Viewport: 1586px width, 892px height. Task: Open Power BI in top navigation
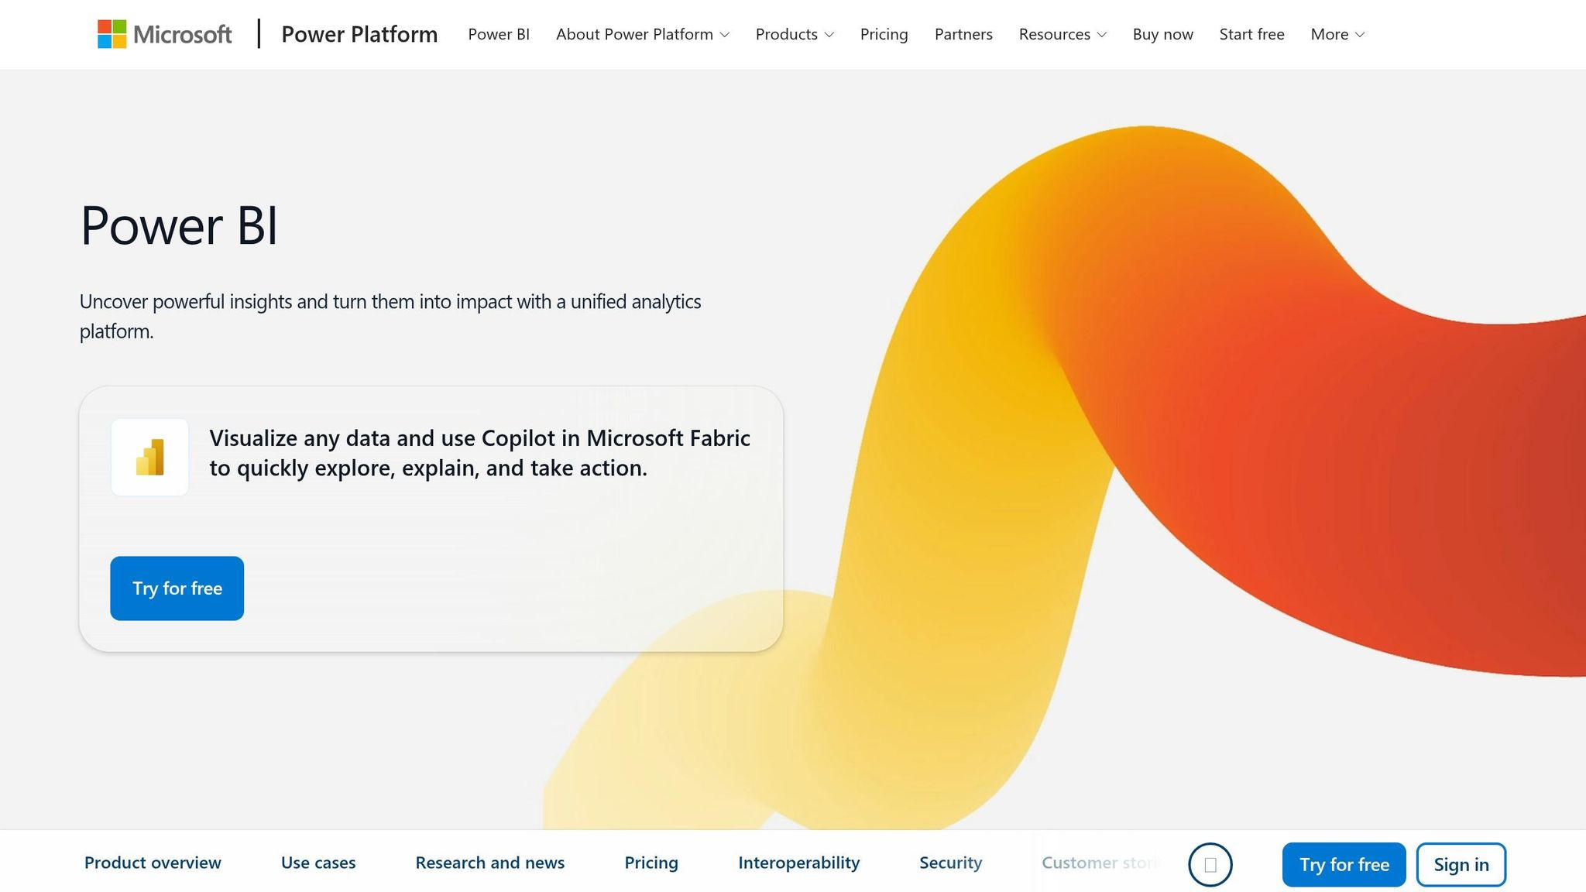[x=499, y=34]
